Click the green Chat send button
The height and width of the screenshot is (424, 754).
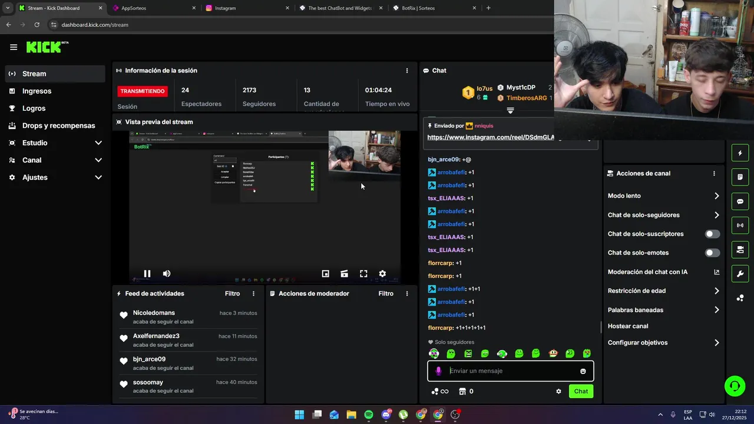(581, 391)
